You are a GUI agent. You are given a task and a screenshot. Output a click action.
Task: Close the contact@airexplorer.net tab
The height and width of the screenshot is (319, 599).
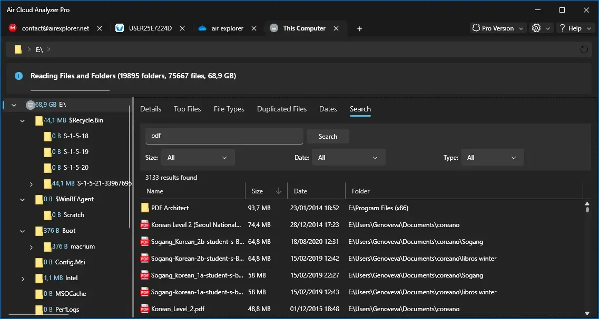click(100, 28)
